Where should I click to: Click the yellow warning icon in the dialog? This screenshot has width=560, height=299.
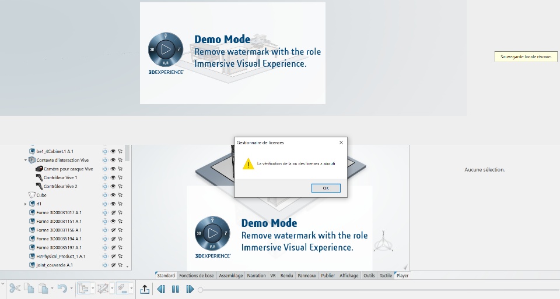click(x=249, y=164)
